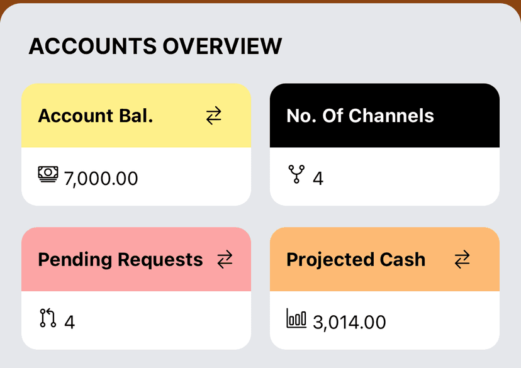Click the channels fork branch icon

click(x=296, y=174)
